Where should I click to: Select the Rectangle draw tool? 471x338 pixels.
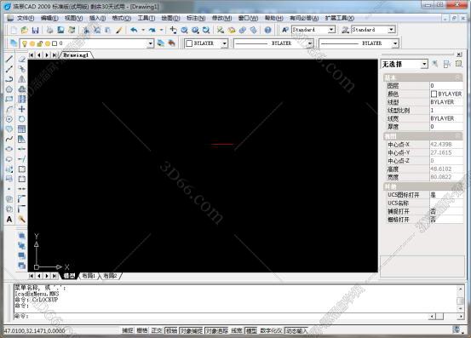click(9, 99)
